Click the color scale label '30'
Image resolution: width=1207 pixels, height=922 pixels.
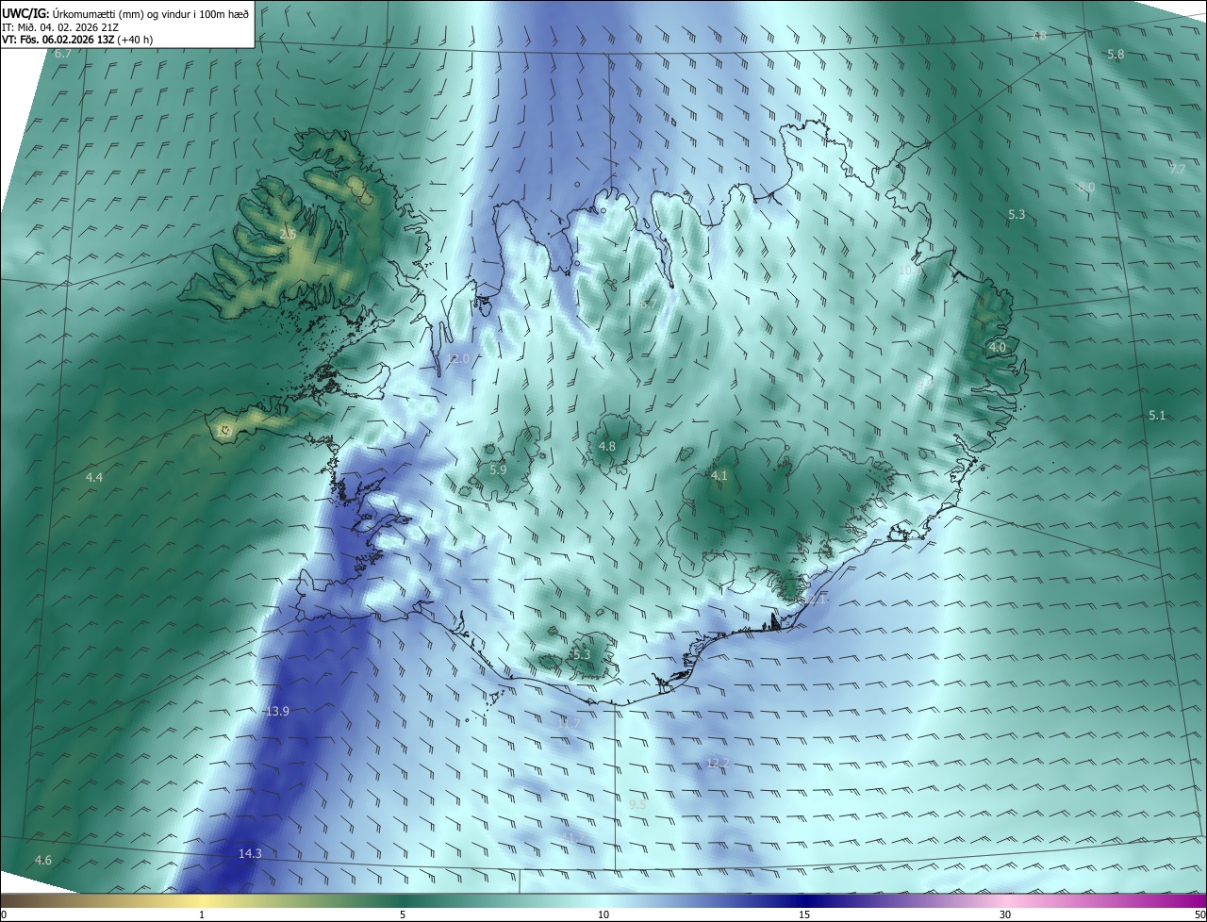1005,914
